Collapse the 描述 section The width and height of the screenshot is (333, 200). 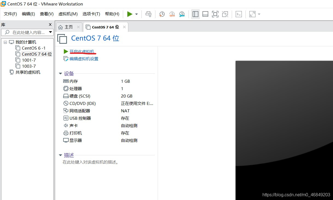(x=60, y=155)
